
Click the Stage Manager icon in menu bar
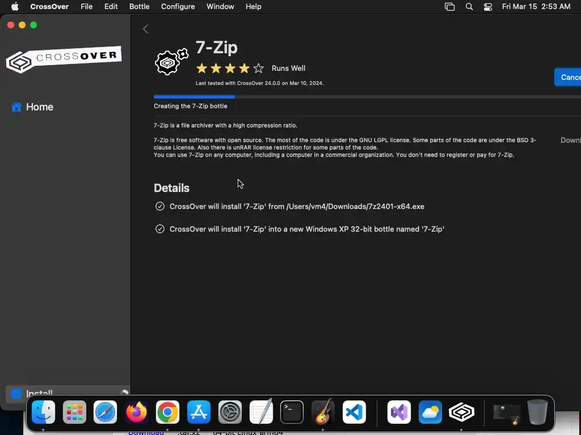(449, 7)
